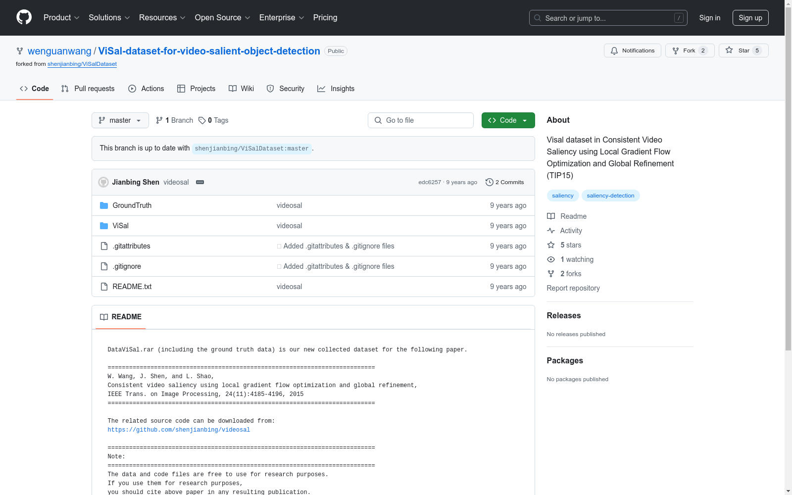
Task: Open the github.com/shenjianbing/videosal link
Action: click(x=179, y=430)
